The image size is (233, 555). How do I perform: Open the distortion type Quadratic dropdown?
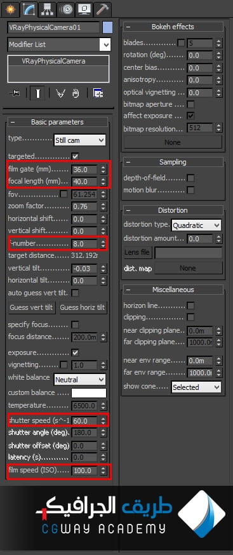196,225
